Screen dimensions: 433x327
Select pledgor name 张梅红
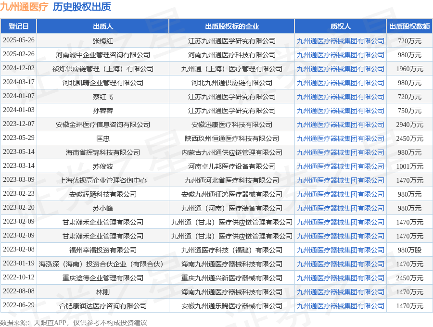[x=103, y=41]
